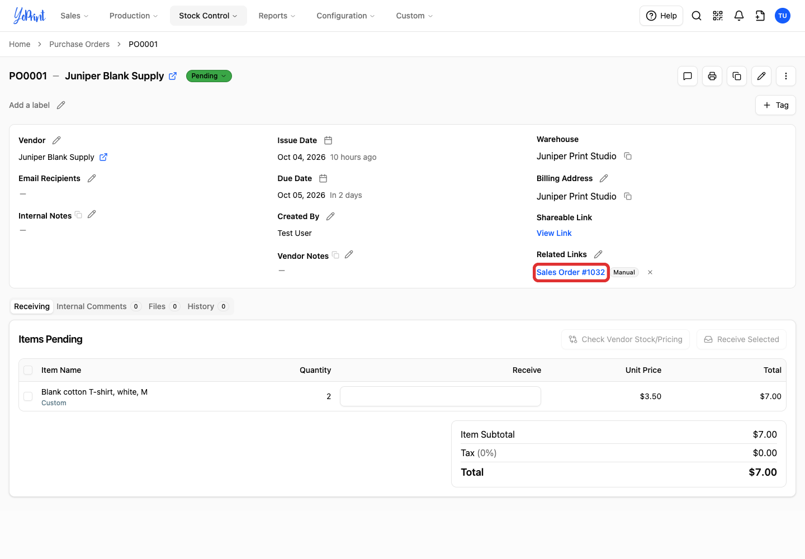Select the Receiving tab
Viewport: 805px width, 559px height.
(32, 306)
